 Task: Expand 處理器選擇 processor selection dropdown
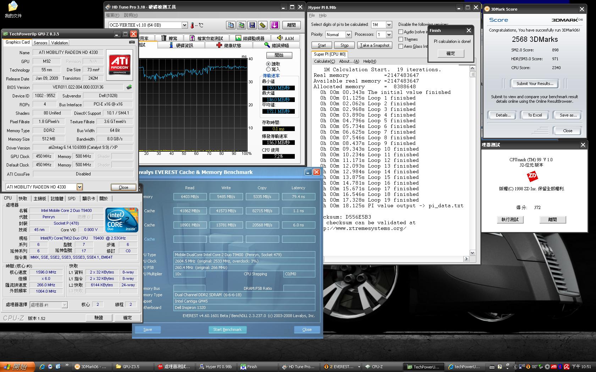[64, 305]
